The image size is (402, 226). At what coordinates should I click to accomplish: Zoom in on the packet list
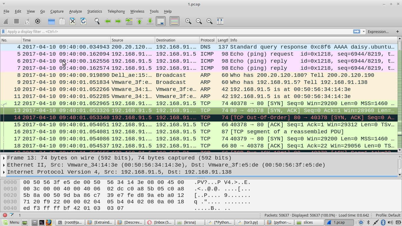[188, 21]
